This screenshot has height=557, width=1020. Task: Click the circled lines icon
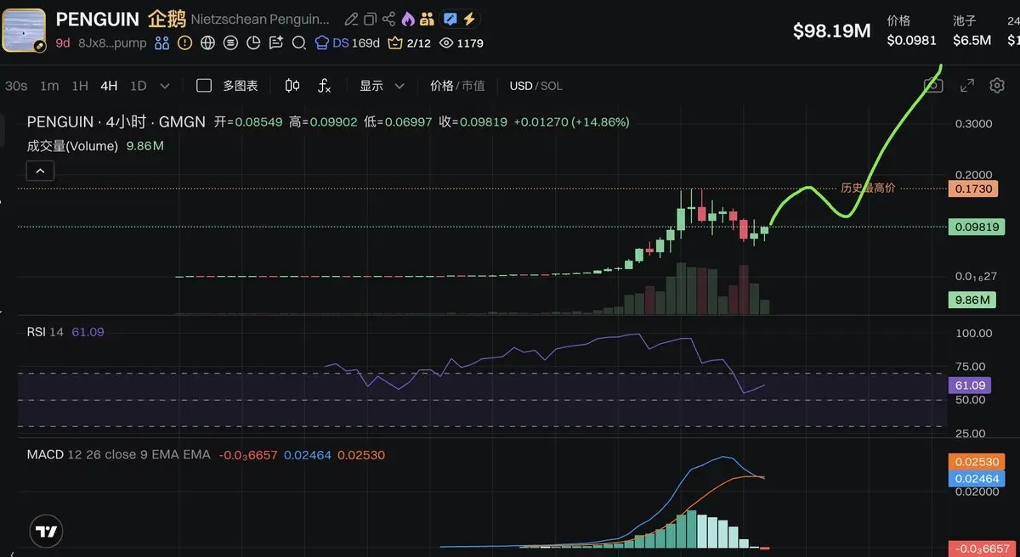(x=230, y=42)
